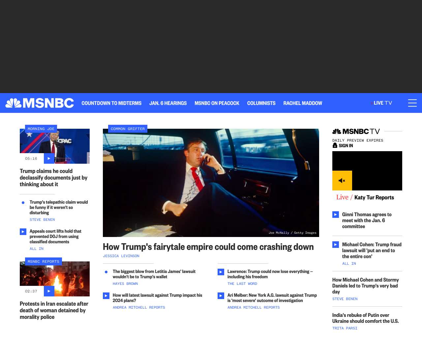This screenshot has width=422, height=338.
Task: Click the Trump CPAC video thumbnail
Action: tap(55, 146)
